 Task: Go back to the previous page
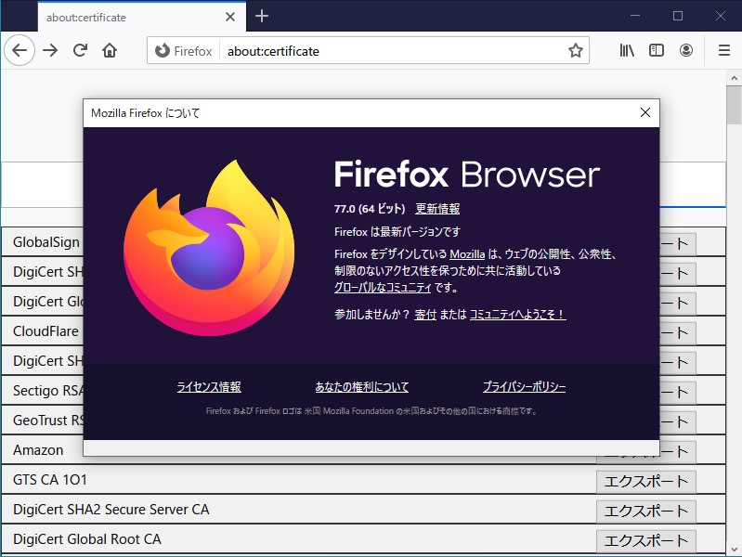click(x=20, y=50)
